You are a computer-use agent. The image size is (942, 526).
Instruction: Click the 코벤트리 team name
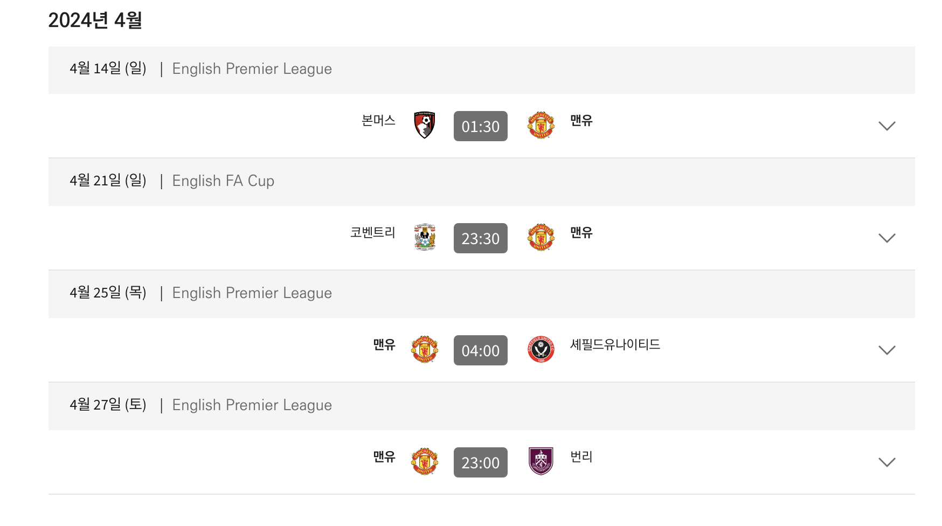click(x=373, y=232)
